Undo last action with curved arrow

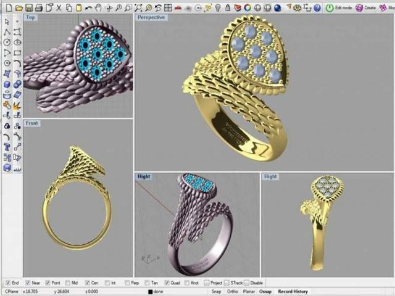(x=88, y=8)
